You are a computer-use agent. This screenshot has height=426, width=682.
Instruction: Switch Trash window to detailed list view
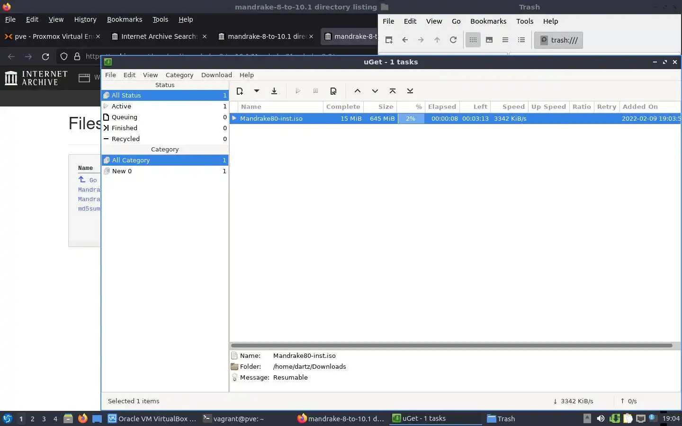pyautogui.click(x=521, y=40)
